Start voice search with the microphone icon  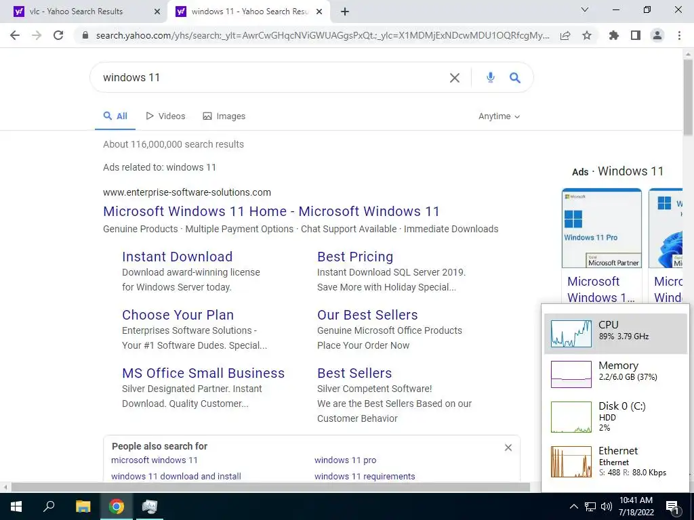(x=491, y=78)
